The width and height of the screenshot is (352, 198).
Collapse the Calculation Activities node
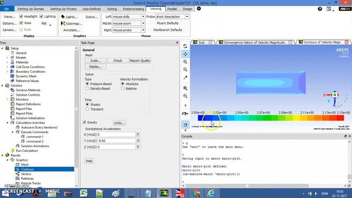[7, 123]
